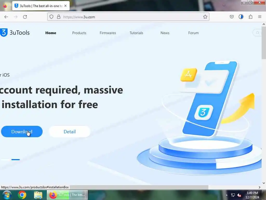Open the Products nav item
The image size is (266, 200).
[x=79, y=33]
